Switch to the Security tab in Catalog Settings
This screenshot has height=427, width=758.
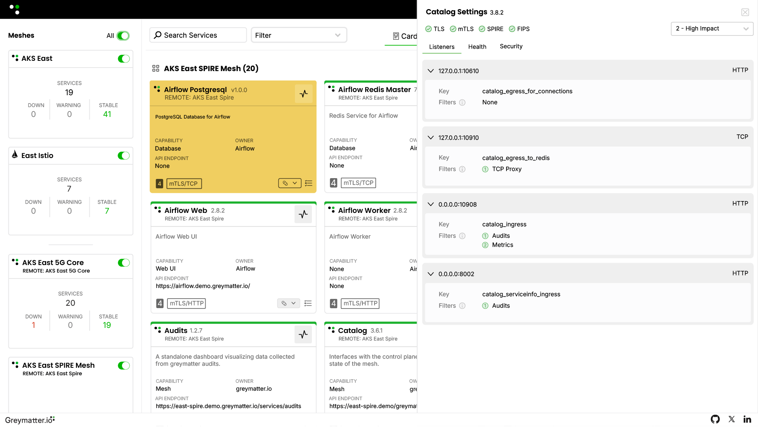(511, 47)
